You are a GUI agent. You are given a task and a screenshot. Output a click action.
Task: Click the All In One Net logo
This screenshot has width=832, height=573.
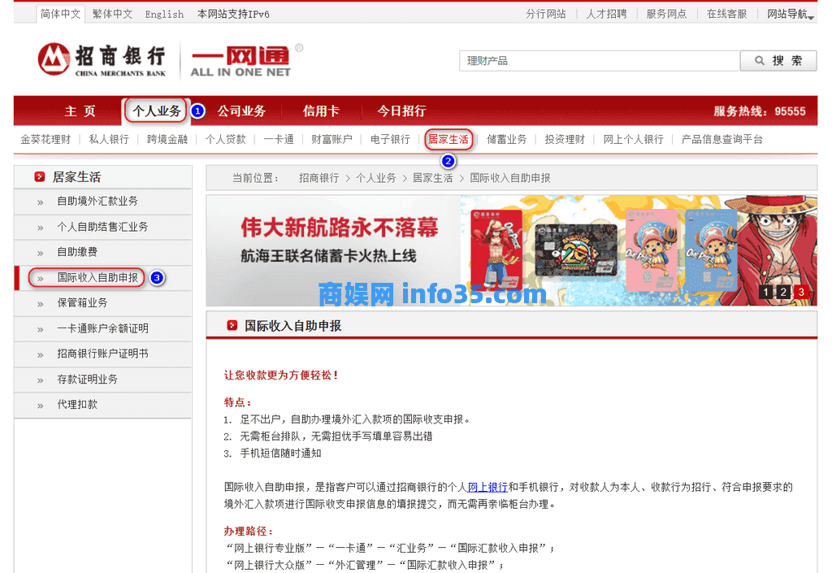point(240,61)
